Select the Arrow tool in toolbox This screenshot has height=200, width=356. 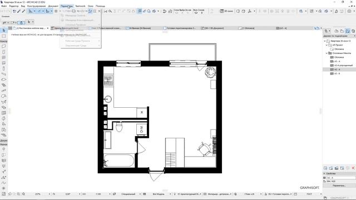[4, 31]
